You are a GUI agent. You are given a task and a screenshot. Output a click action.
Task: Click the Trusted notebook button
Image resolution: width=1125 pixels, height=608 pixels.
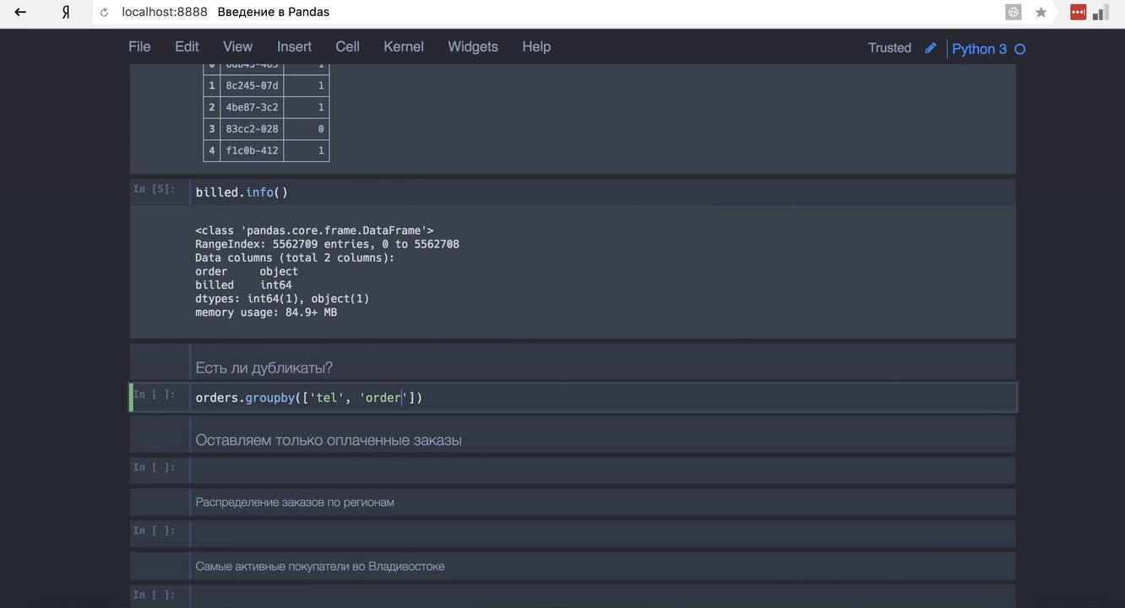click(889, 48)
